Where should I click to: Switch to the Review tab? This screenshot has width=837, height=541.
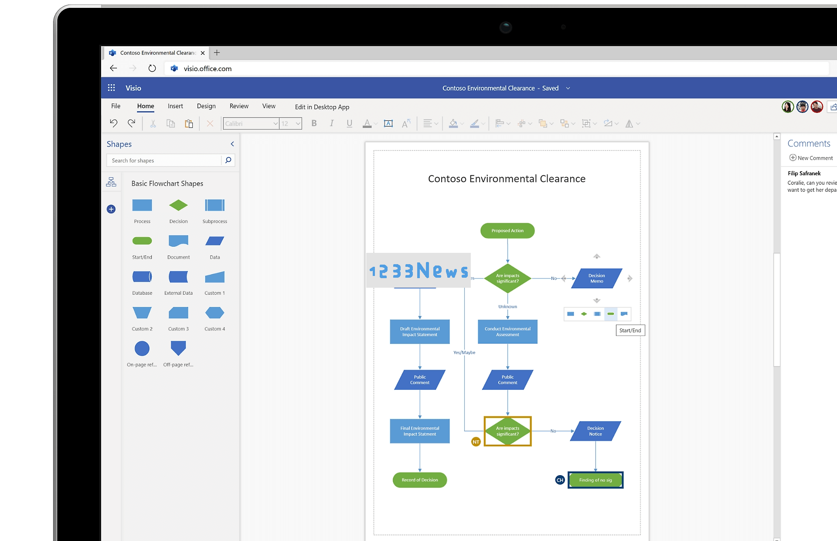(239, 106)
